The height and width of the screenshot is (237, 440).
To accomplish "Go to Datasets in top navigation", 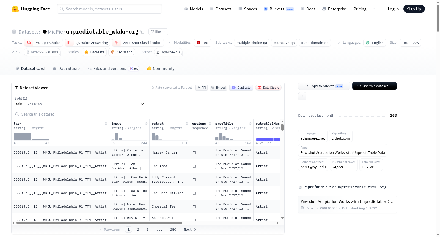I will [221, 9].
